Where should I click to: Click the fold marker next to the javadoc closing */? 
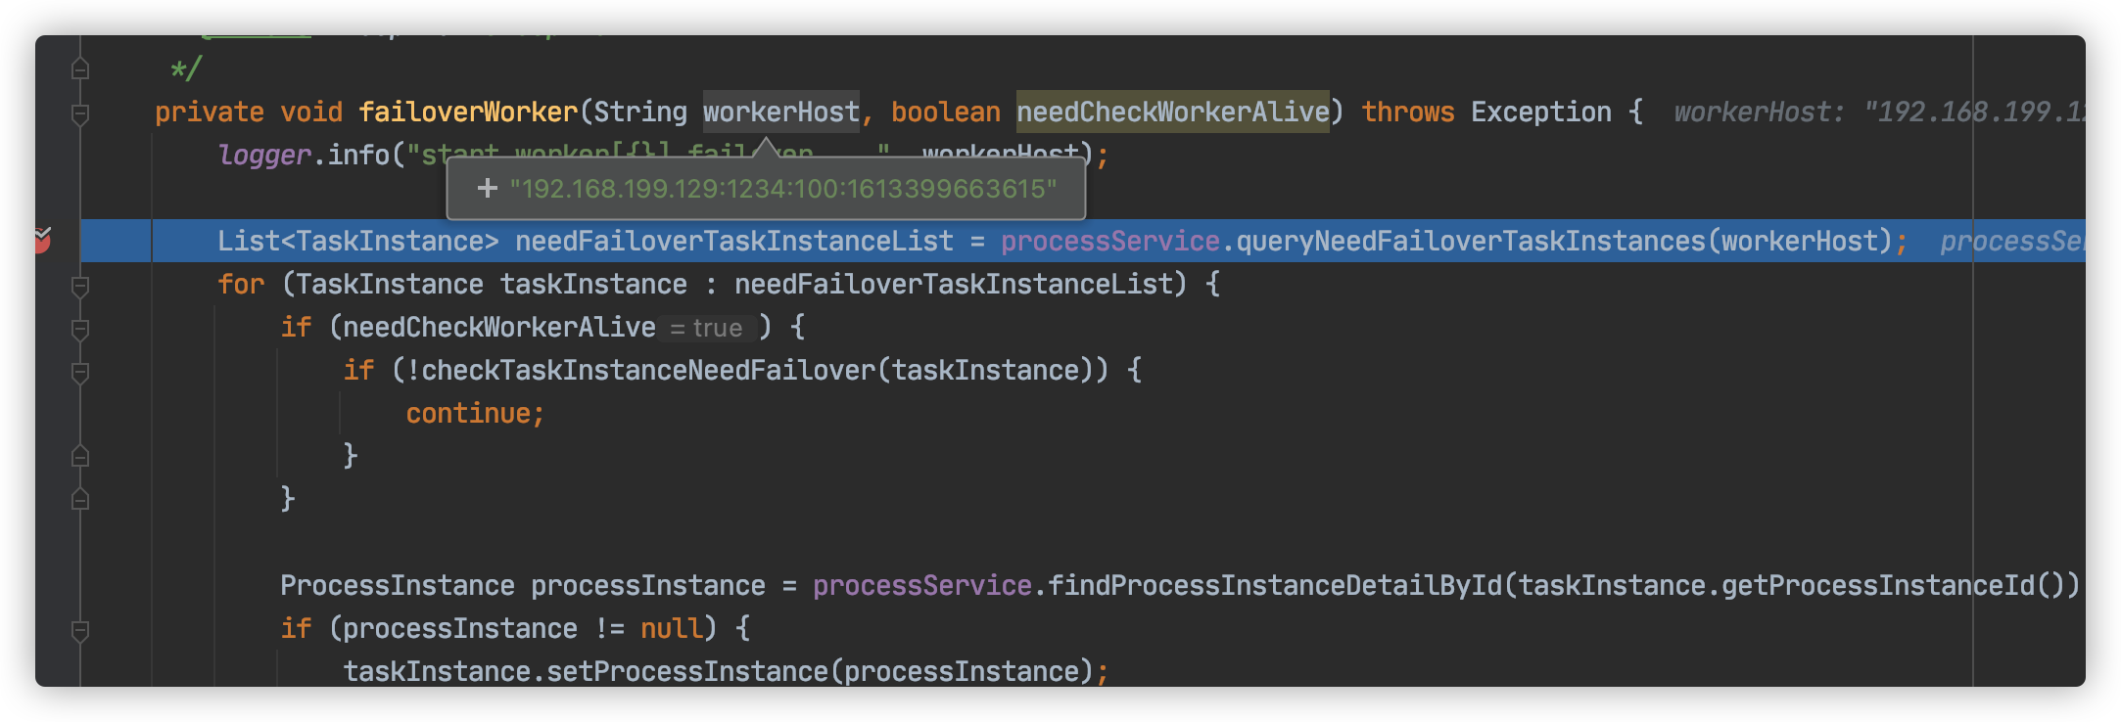(78, 68)
